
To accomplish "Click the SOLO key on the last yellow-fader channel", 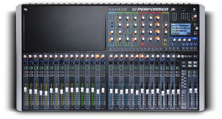I will pyautogui.click(x=72, y=75).
